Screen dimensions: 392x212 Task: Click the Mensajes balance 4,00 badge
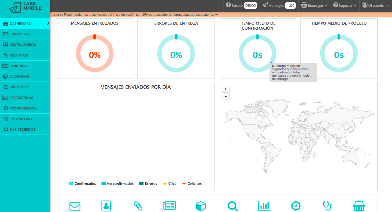290,5
